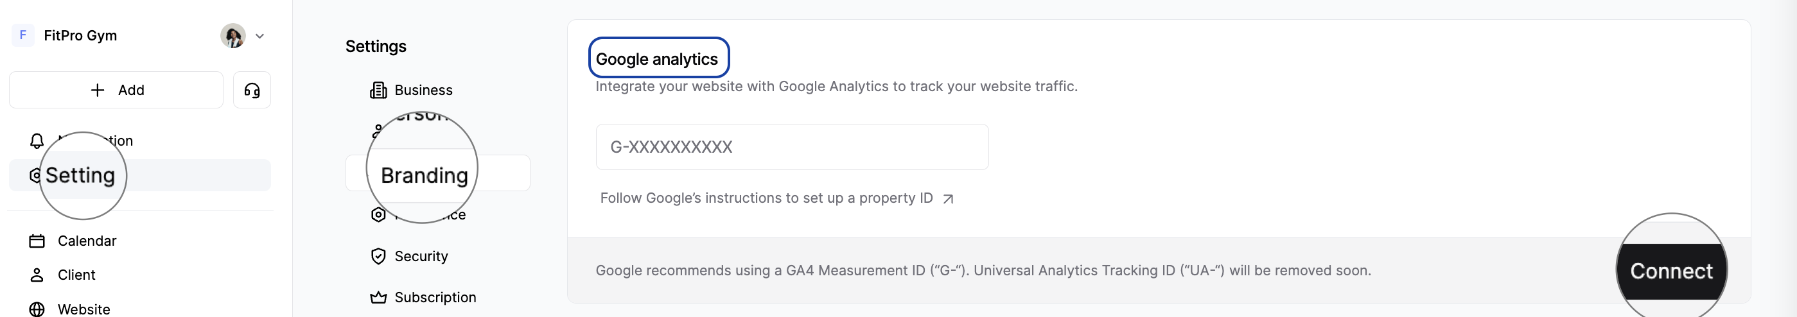
Task: Select the Branding settings tab
Action: 424,176
